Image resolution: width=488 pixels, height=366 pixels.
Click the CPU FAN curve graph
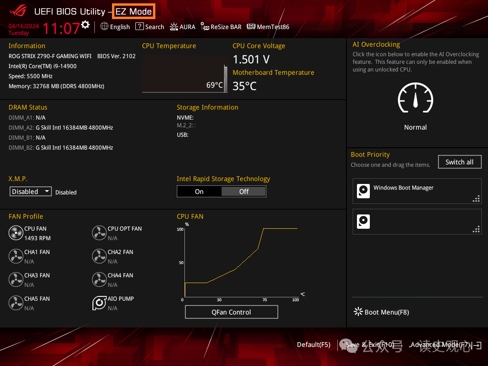pos(241,262)
